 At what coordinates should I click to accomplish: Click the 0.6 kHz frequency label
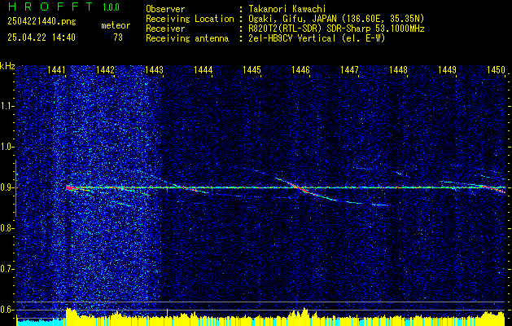7,310
